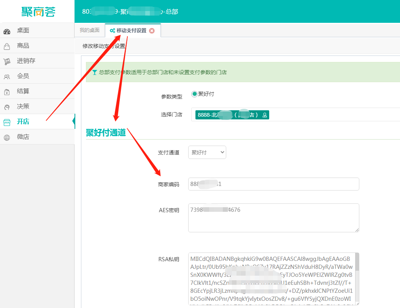Click the 商品 shopping bag icon

coord(7,46)
